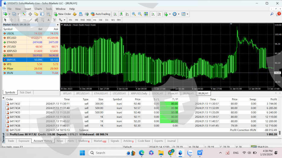Select the arrow Cursor tool
The height and width of the screenshot is (158, 282).
pos(5,20)
